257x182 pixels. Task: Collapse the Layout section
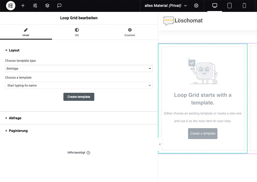point(14,50)
